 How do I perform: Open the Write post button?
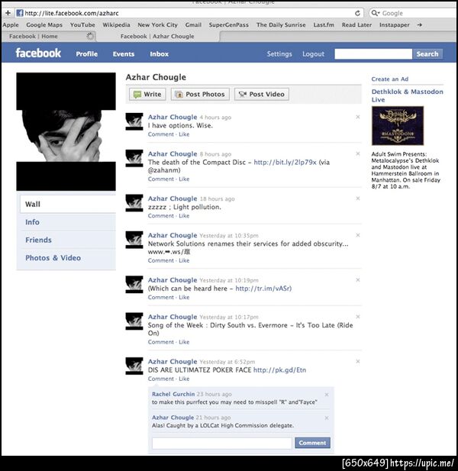click(147, 94)
